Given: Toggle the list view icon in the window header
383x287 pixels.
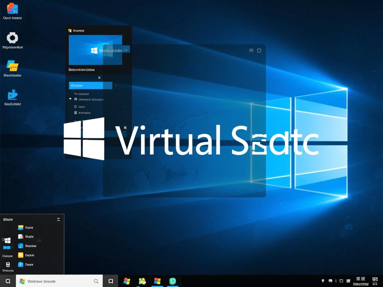Looking at the screenshot, I should [251, 50].
